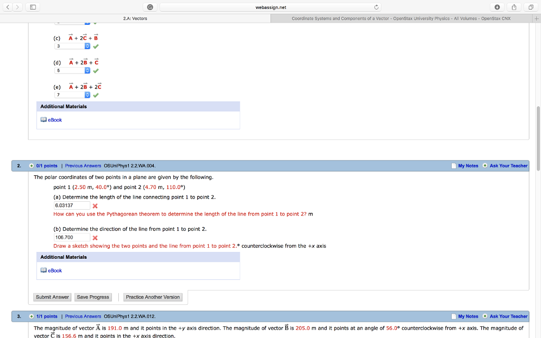This screenshot has height=338, width=541.
Task: Switch to Coordinate Systems OpenStax tab
Action: 402,18
